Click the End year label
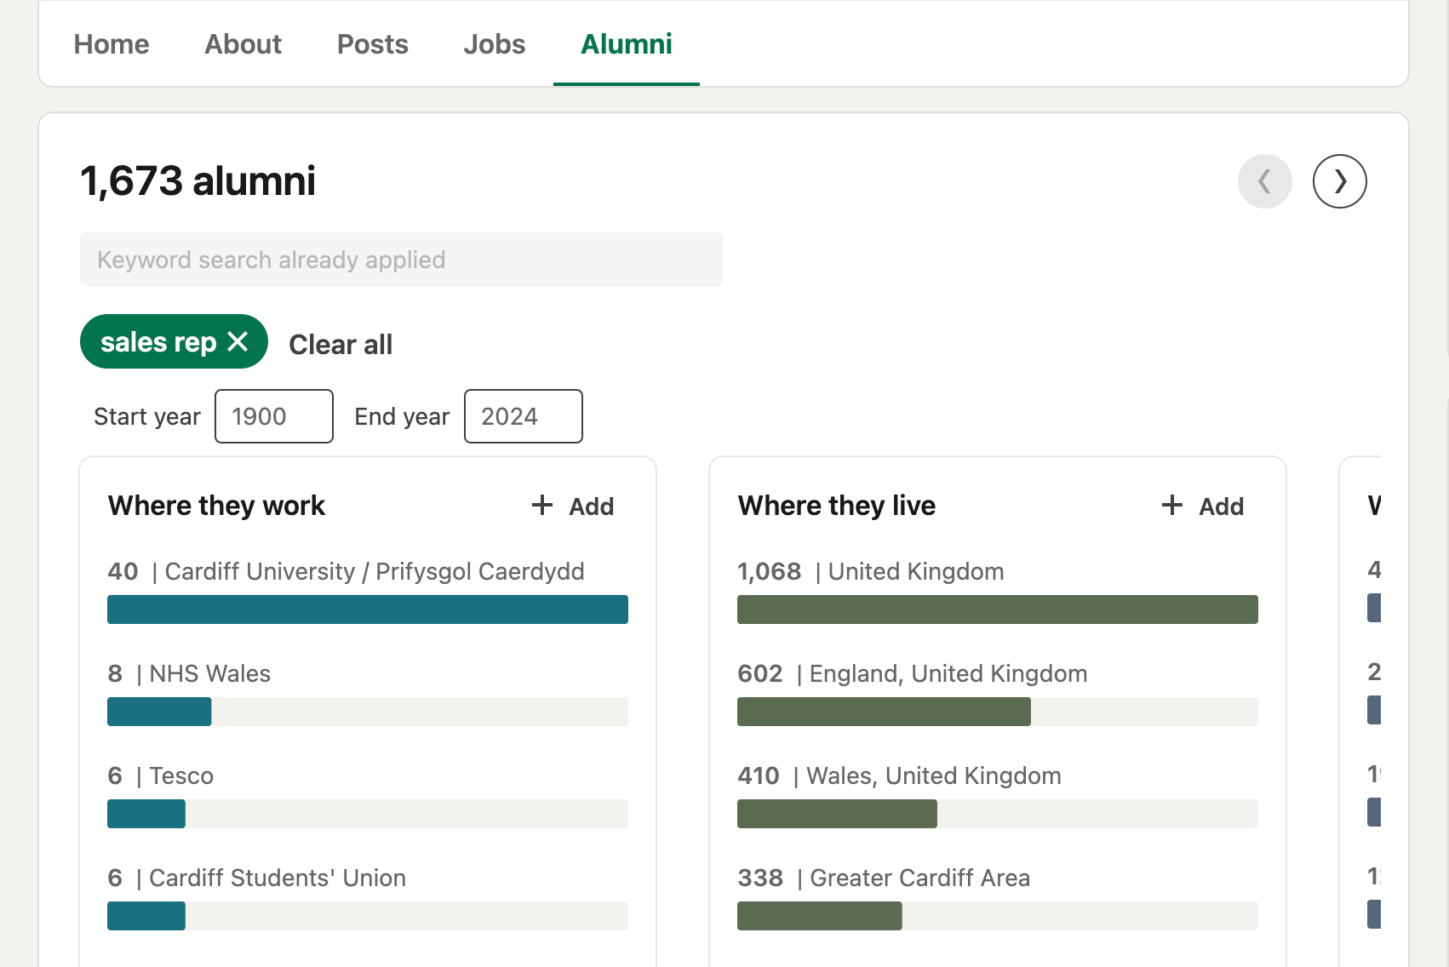Screen dimensions: 1449x967 (x=402, y=416)
